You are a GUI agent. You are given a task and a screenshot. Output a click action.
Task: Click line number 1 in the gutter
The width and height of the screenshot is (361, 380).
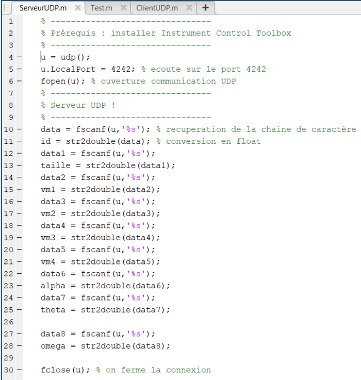click(x=10, y=21)
